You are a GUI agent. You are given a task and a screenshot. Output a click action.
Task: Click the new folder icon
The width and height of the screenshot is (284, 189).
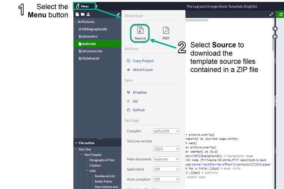(x=83, y=14)
